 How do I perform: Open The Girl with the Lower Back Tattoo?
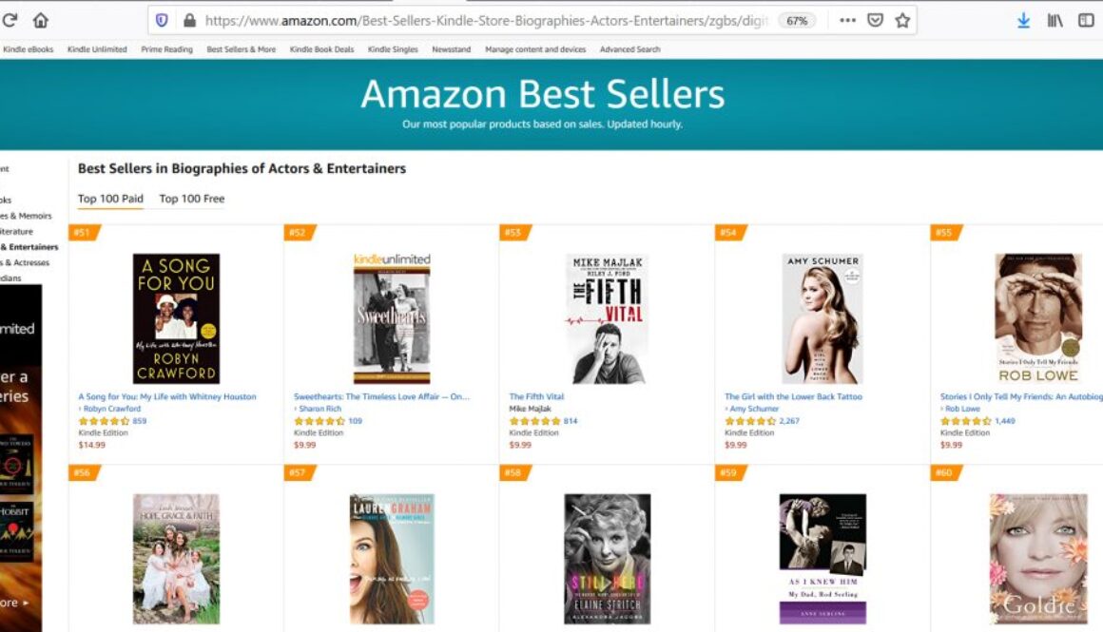pyautogui.click(x=793, y=396)
